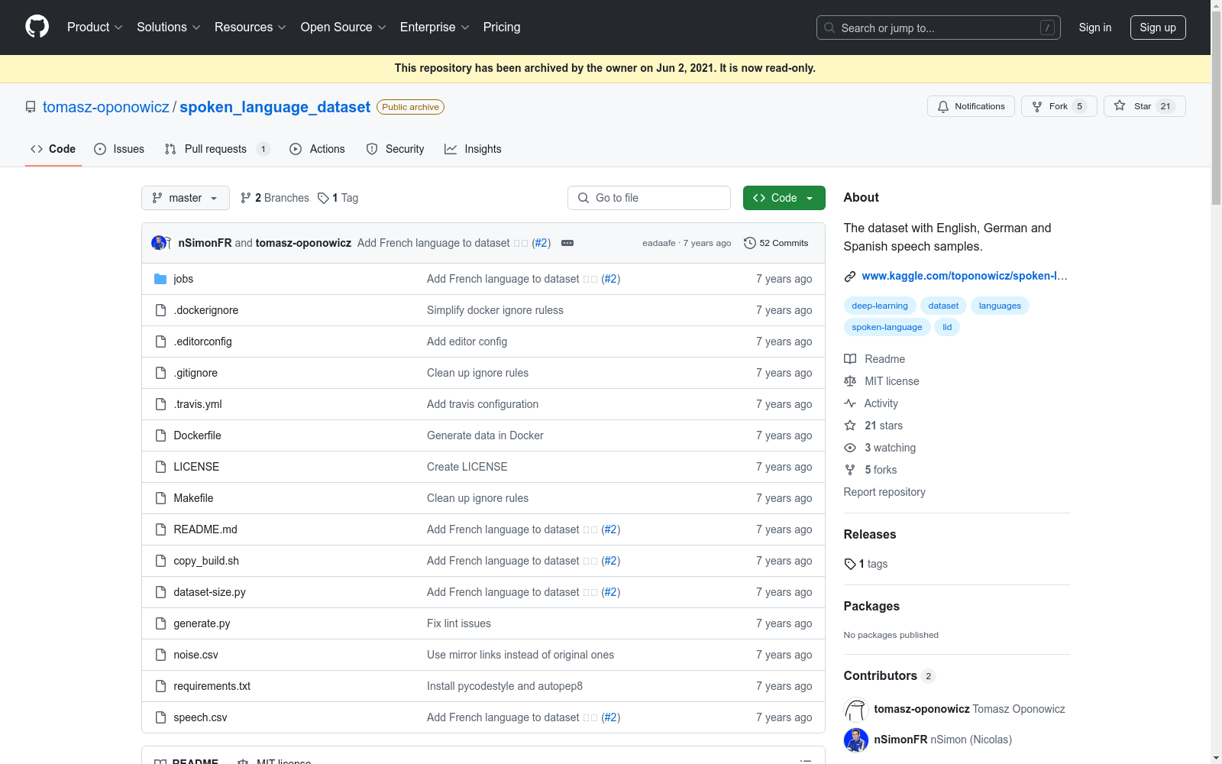Open the requirements.txt file
This screenshot has height=764, width=1222.
[x=212, y=686]
